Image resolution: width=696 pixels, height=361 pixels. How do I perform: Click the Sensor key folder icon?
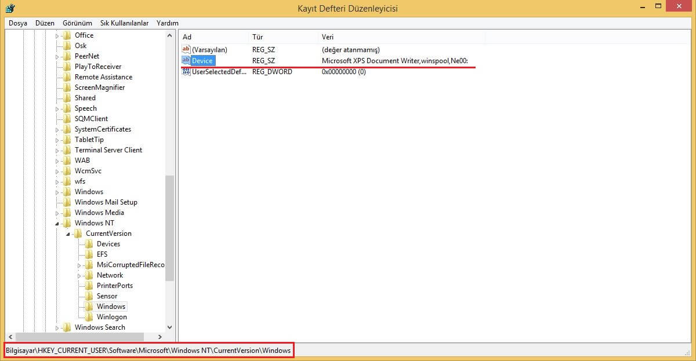click(90, 296)
